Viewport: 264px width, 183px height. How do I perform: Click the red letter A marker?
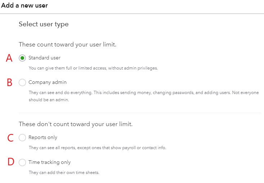9,58
